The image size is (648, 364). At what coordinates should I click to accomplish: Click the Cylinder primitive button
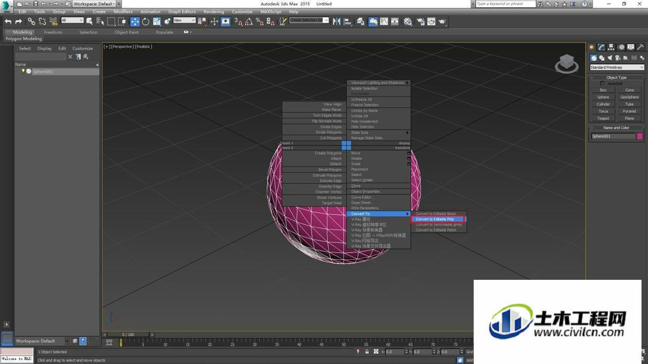[x=603, y=104]
